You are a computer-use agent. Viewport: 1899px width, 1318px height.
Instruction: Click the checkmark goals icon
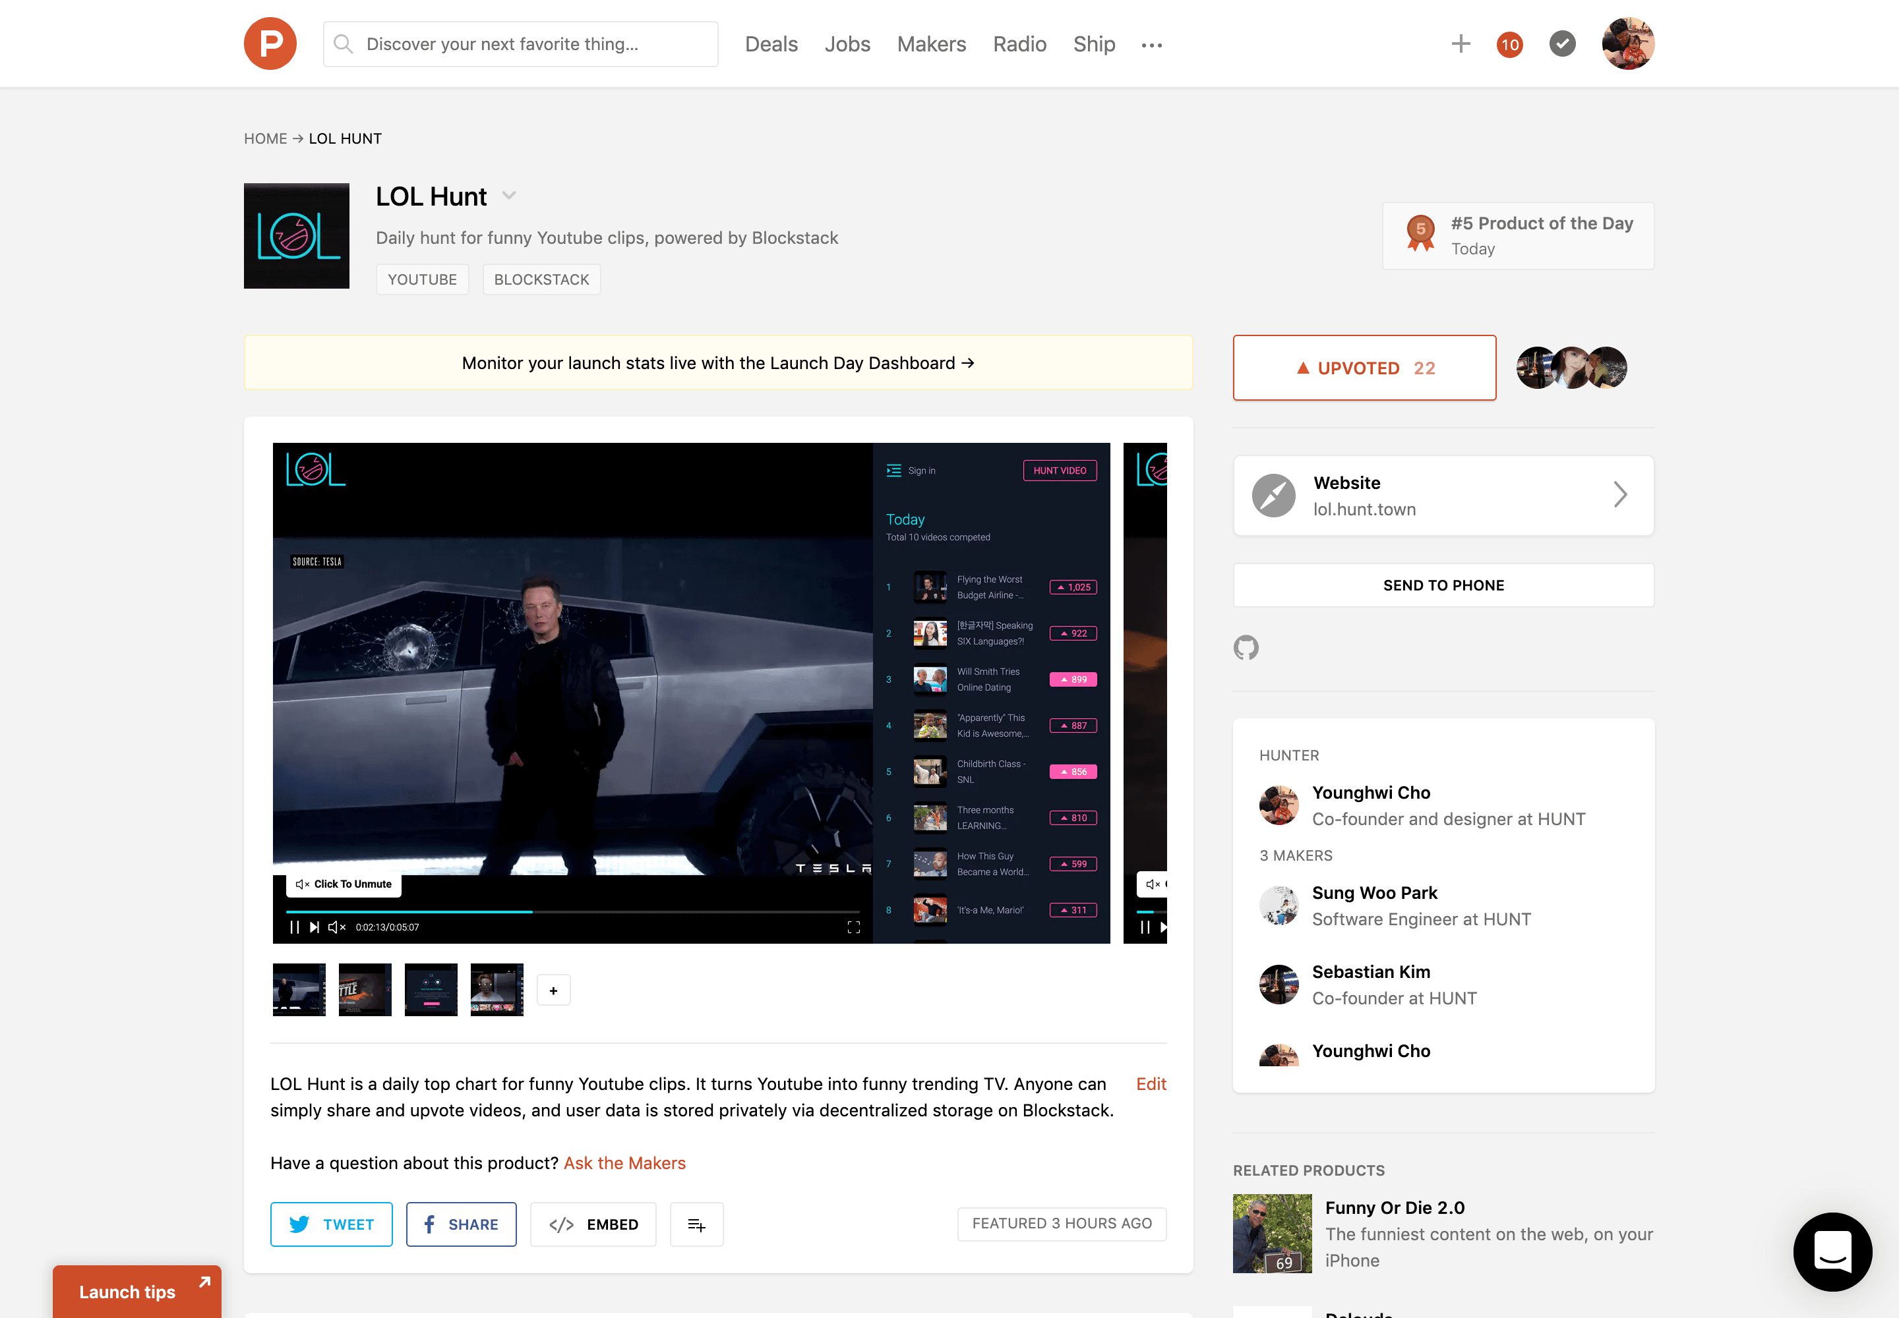point(1562,43)
